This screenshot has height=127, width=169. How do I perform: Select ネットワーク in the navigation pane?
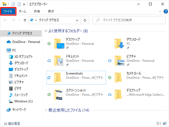point(16,109)
